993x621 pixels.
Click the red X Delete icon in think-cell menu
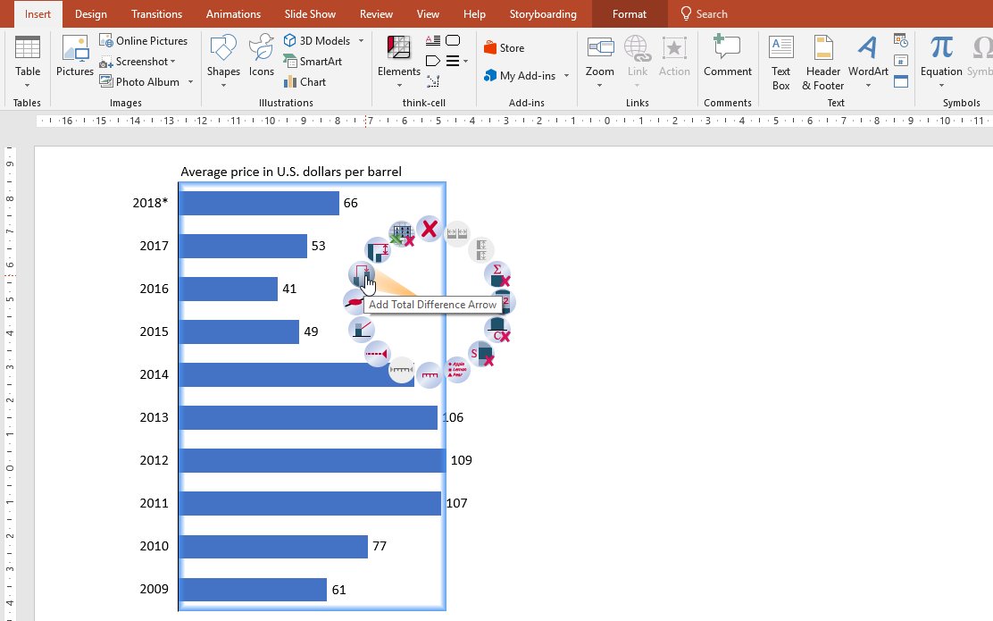(430, 229)
